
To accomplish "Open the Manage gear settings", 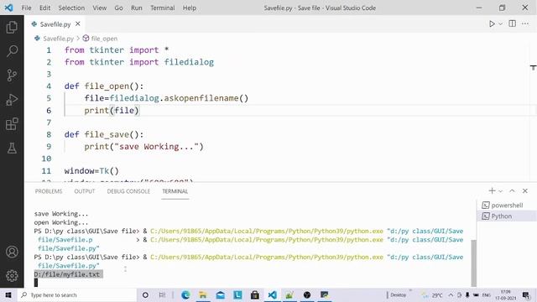I will pos(12,276).
